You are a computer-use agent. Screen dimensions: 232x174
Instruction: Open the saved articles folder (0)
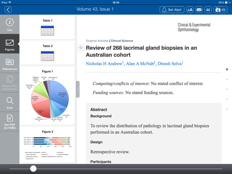coord(220,10)
